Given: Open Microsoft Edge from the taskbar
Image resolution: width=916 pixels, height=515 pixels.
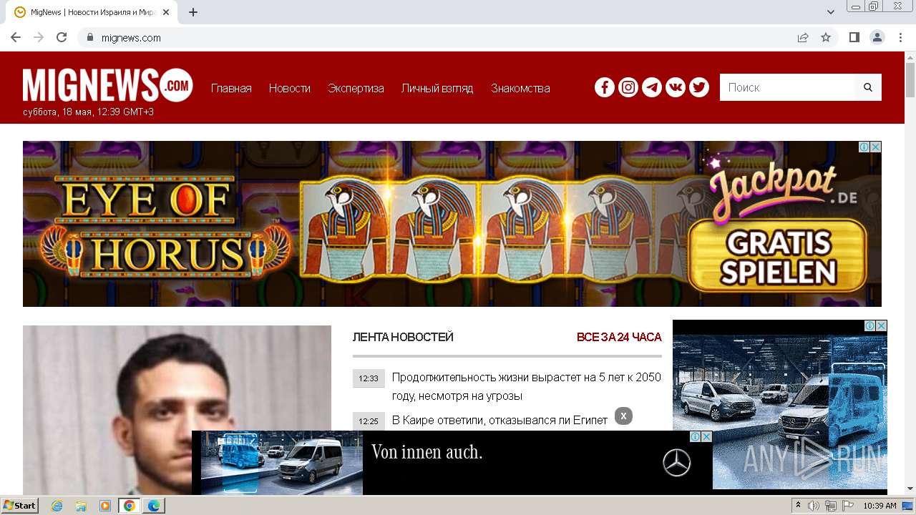Looking at the screenshot, I should click(154, 506).
